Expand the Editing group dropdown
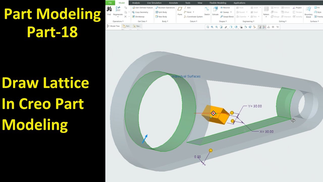The height and width of the screenshot is (182, 323). coord(282,21)
